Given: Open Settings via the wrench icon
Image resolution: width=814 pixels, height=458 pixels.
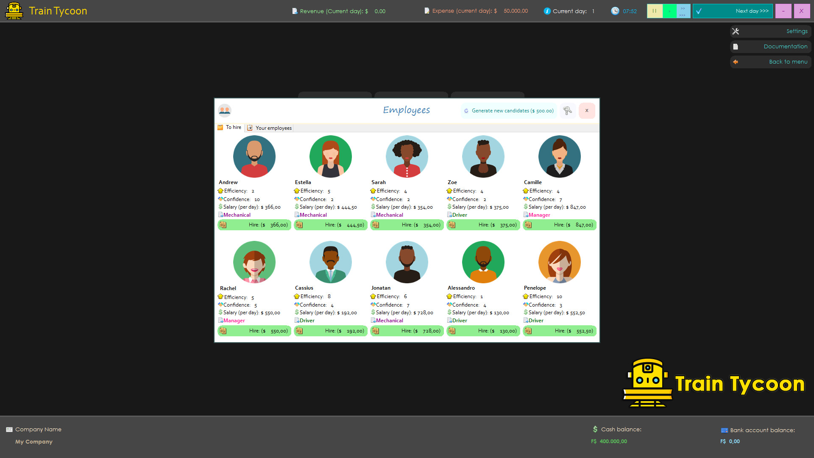Looking at the screenshot, I should click(x=736, y=31).
